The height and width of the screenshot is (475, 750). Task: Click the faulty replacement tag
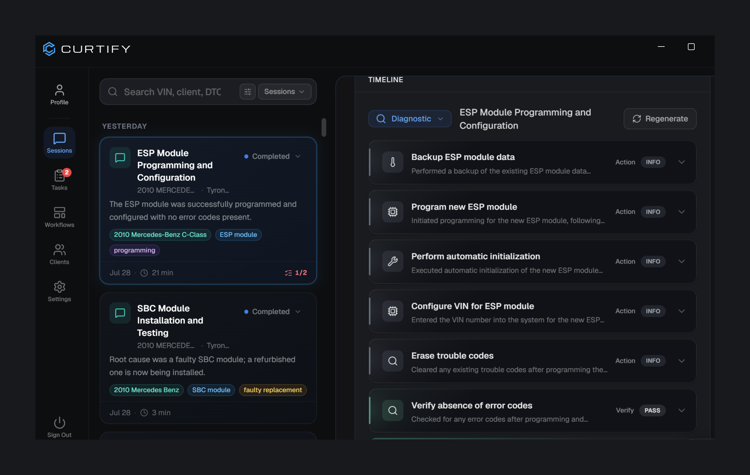tap(273, 390)
